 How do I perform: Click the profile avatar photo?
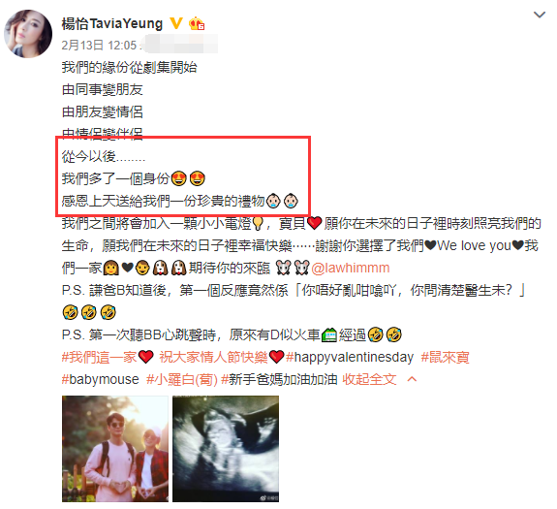(28, 34)
